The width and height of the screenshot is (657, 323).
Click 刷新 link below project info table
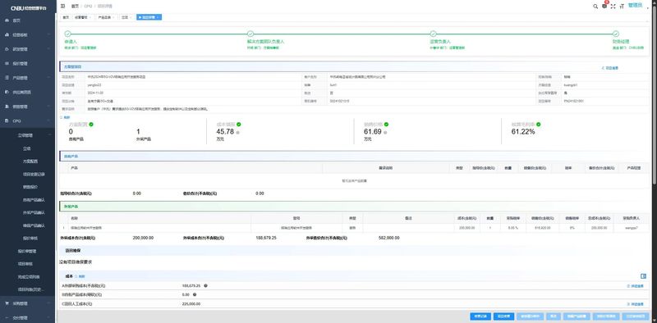click(x=66, y=117)
